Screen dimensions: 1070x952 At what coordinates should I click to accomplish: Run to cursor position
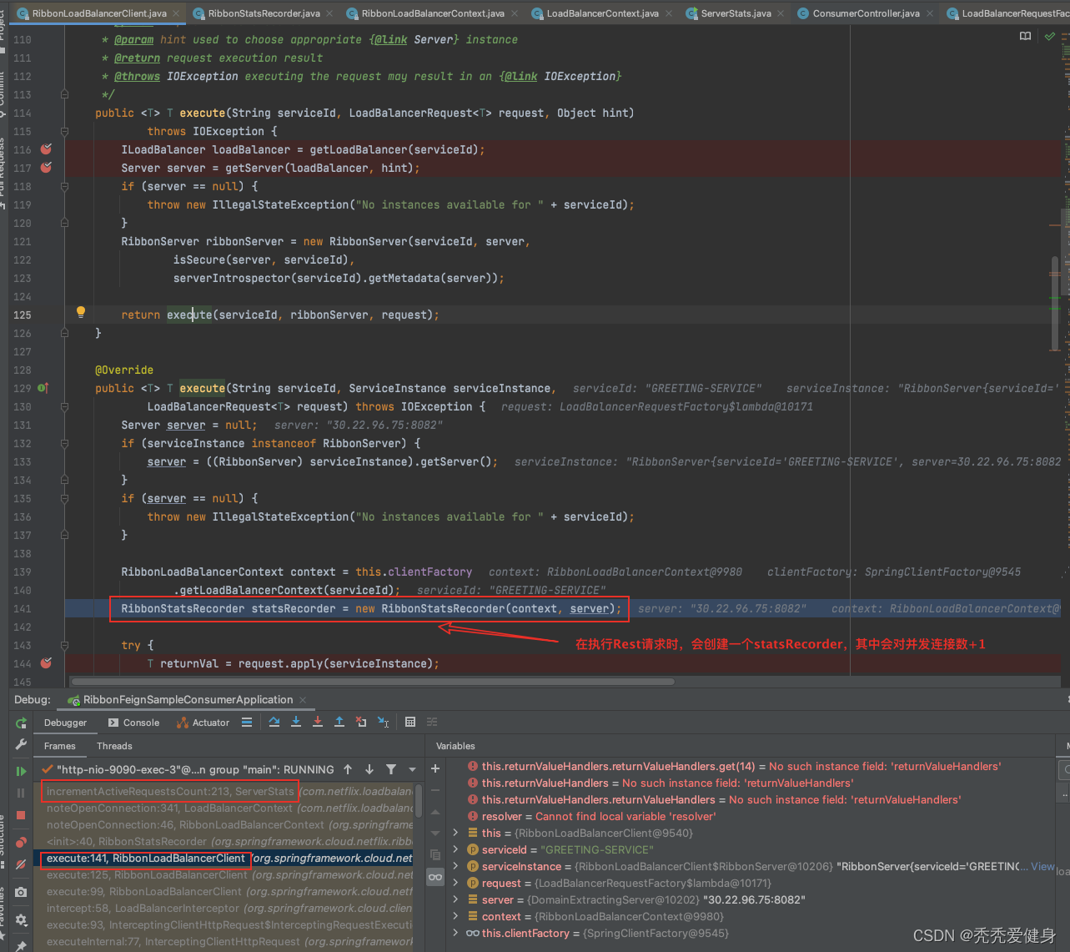383,722
